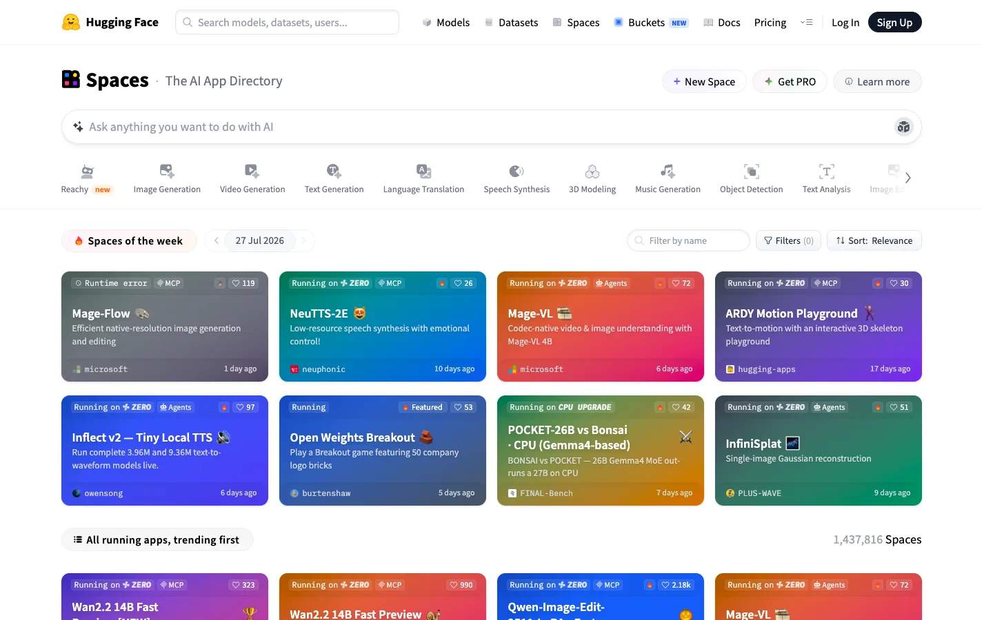This screenshot has height=620, width=993.
Task: Click the Featured badge on Open Weights Breakout
Action: click(423, 407)
